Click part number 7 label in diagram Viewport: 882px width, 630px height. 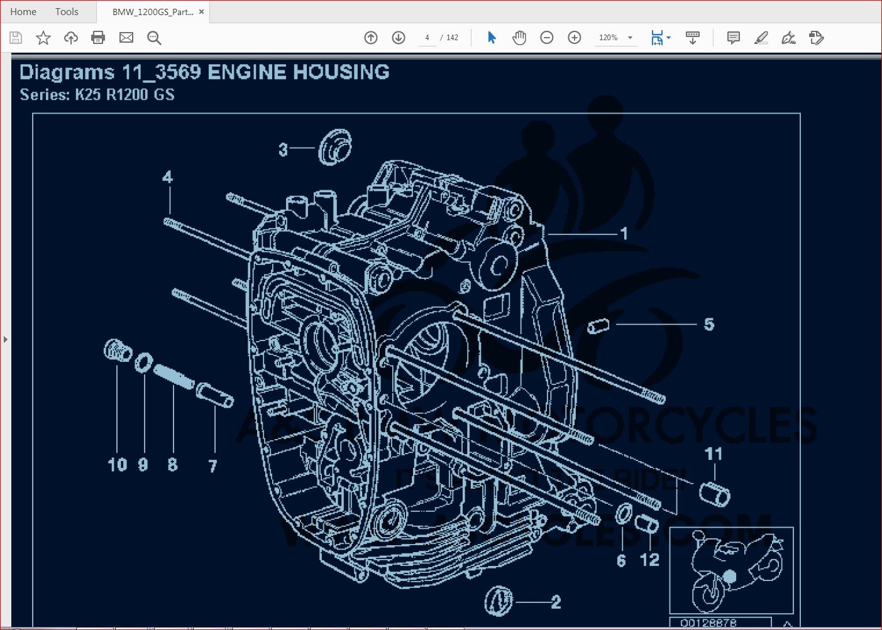tap(213, 465)
